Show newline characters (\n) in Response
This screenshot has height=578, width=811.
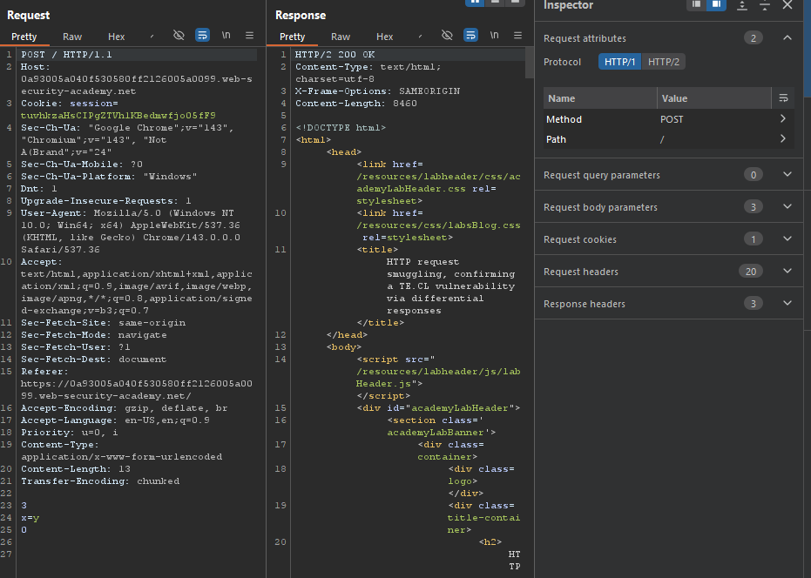click(495, 35)
